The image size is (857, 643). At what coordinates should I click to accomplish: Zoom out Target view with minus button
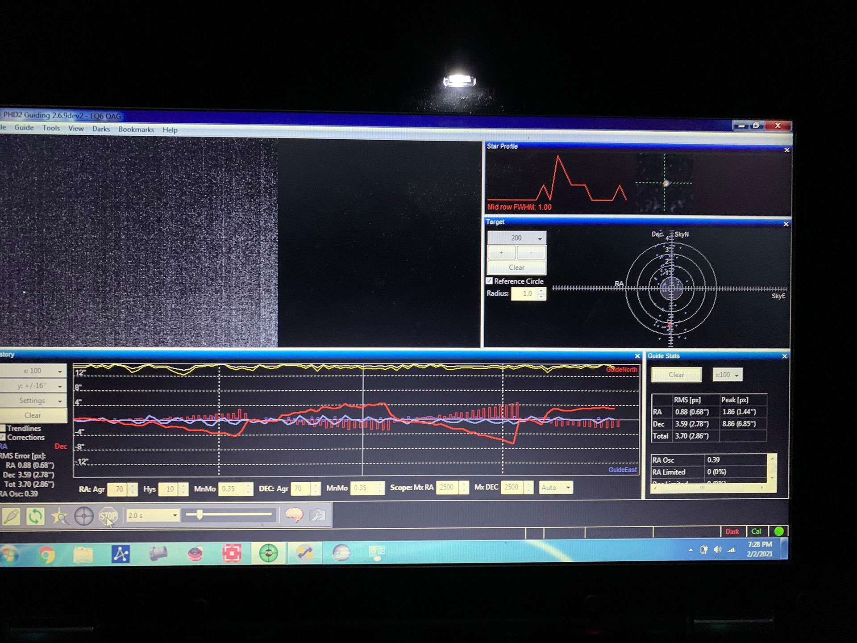(531, 253)
